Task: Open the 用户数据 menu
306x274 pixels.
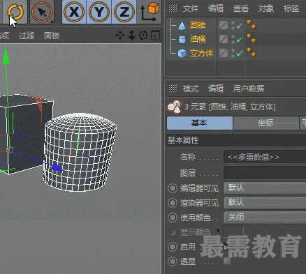Action: pyautogui.click(x=249, y=89)
